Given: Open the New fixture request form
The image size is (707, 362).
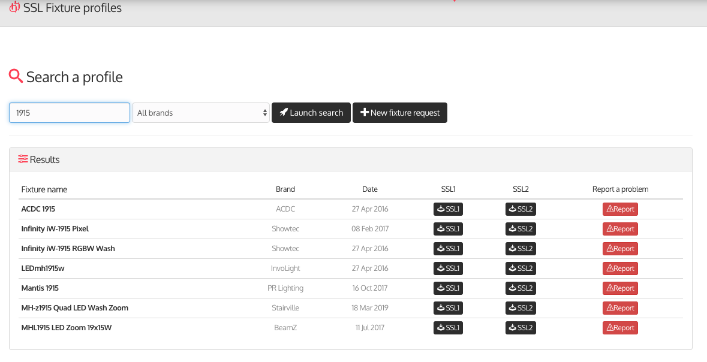Looking at the screenshot, I should [x=400, y=113].
